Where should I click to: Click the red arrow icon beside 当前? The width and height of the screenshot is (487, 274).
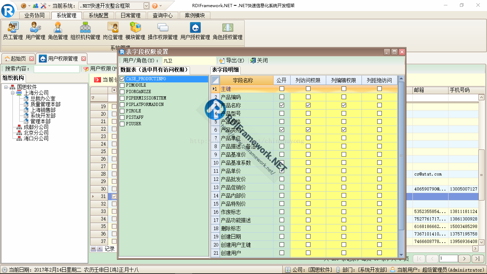(x=97, y=80)
